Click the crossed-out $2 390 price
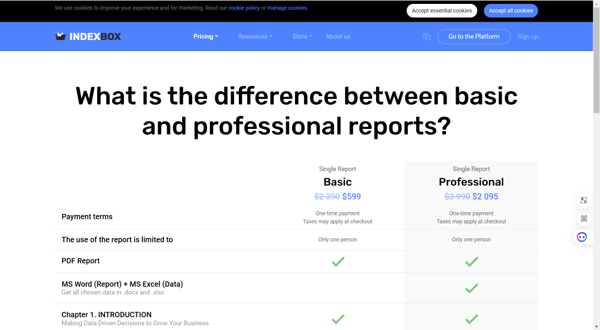Viewport: 600px width, 330px height. click(x=327, y=197)
